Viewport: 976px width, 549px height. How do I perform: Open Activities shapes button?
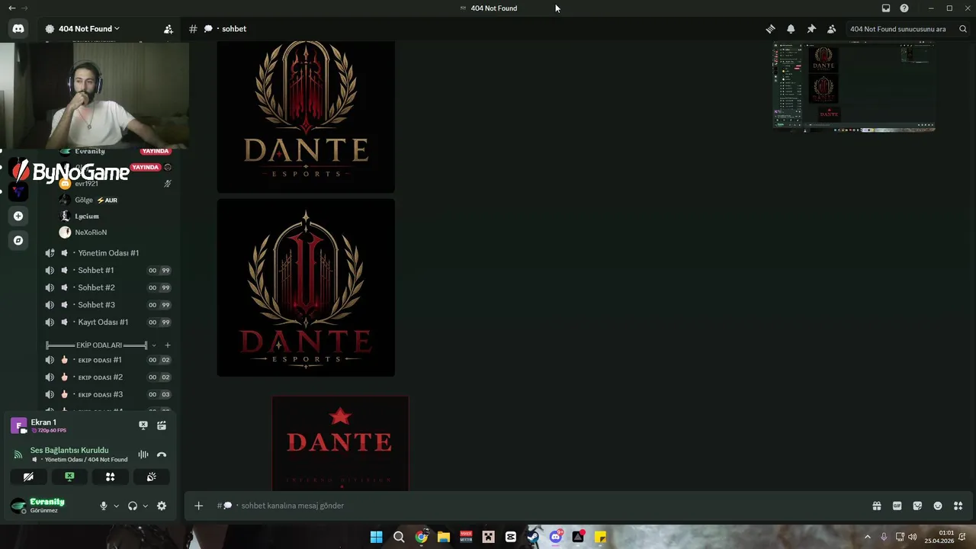[111, 477]
